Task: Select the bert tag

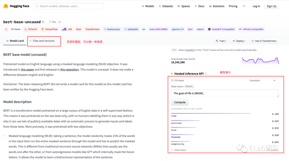Action: pyautogui.click(x=190, y=29)
